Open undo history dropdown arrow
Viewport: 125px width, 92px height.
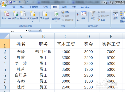[x=17, y=2]
